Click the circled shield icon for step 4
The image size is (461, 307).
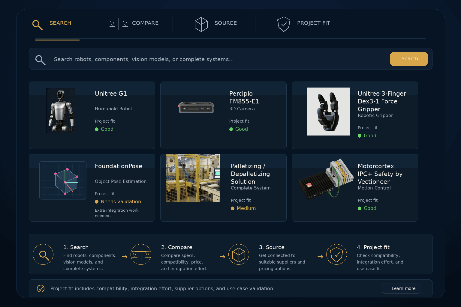click(337, 255)
